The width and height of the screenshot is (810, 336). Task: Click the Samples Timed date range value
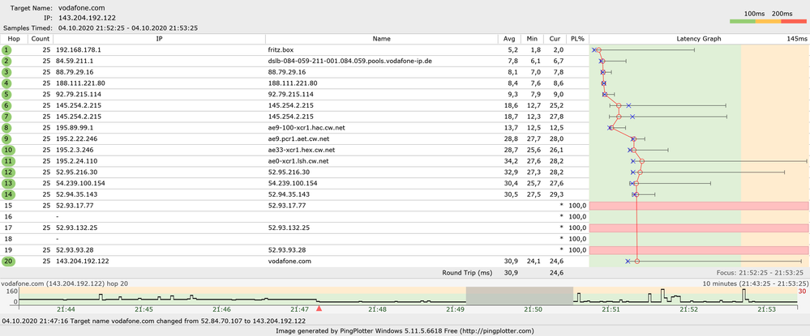[128, 28]
